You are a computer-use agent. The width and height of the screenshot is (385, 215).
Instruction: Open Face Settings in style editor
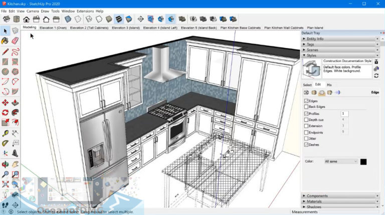point(314,92)
